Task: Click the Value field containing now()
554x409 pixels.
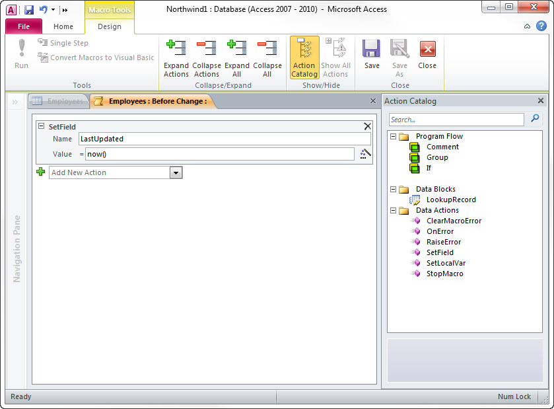Action: coord(220,154)
